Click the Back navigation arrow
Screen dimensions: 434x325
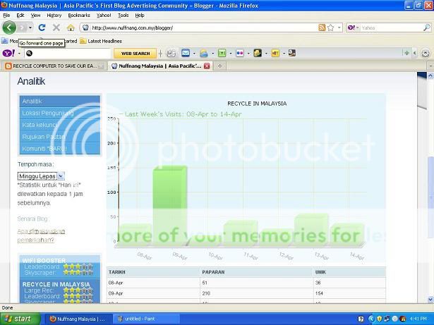coord(9,27)
